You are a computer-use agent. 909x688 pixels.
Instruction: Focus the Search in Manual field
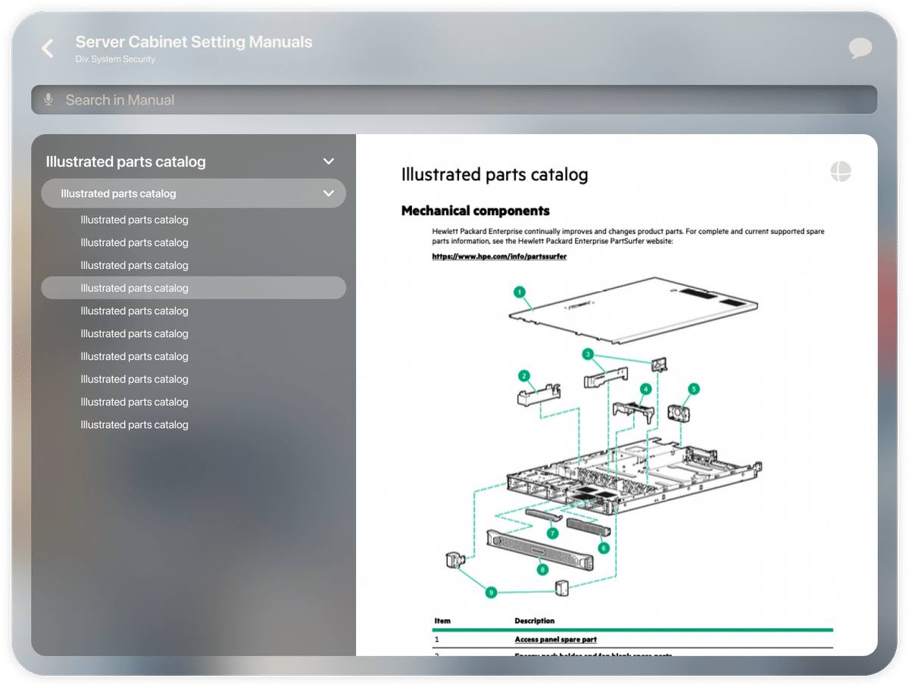454,100
